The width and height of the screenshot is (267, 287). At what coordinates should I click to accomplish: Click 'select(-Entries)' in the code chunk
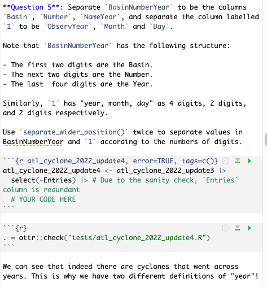pos(43,180)
